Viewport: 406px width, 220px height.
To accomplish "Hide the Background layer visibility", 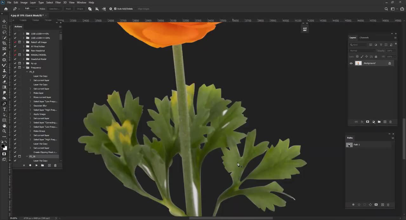I will tap(351, 63).
